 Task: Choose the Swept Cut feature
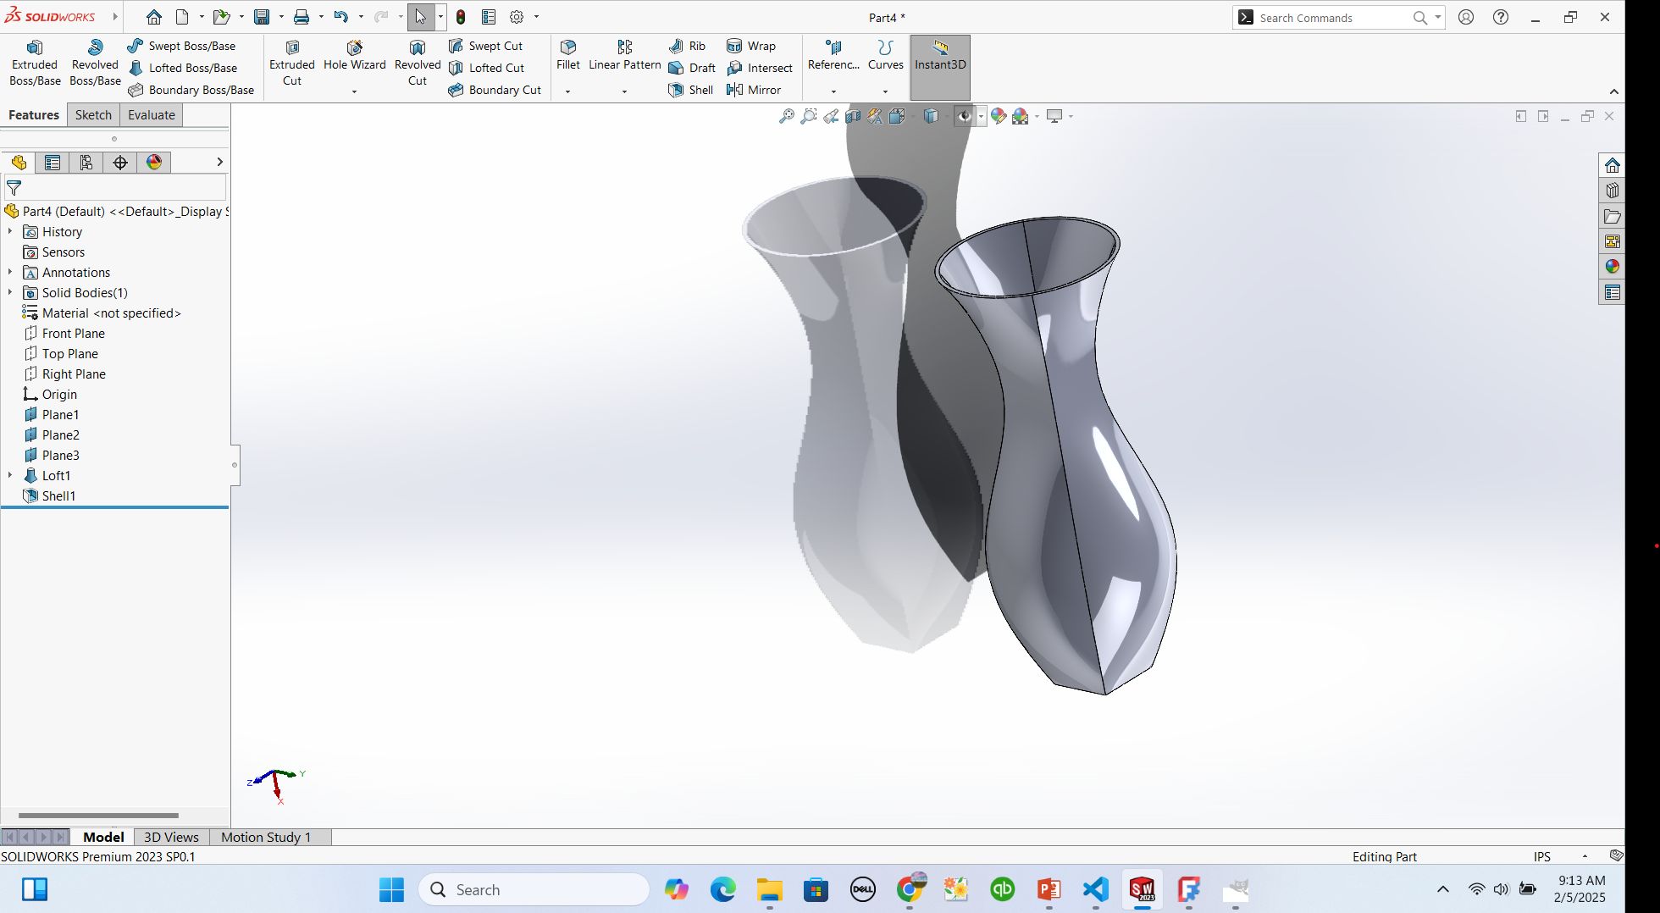(485, 46)
